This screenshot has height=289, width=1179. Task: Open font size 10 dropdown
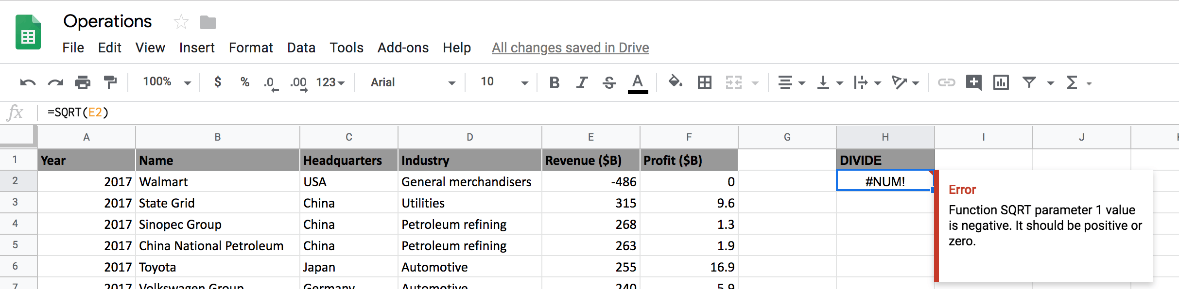coord(504,82)
